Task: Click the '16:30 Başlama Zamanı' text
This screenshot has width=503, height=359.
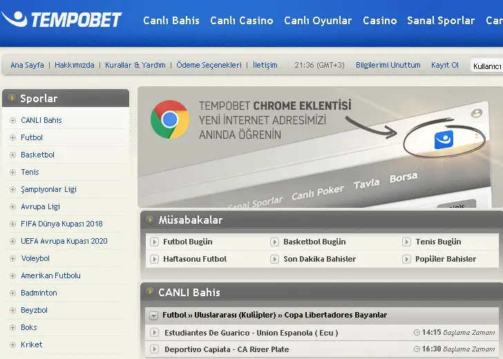Action: pos(458,349)
